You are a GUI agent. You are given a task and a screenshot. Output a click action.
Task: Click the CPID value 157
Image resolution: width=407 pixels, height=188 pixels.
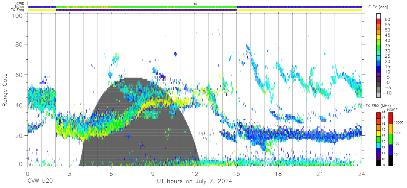195,4
